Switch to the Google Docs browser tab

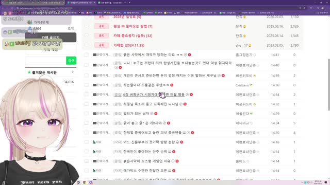coord(111,3)
